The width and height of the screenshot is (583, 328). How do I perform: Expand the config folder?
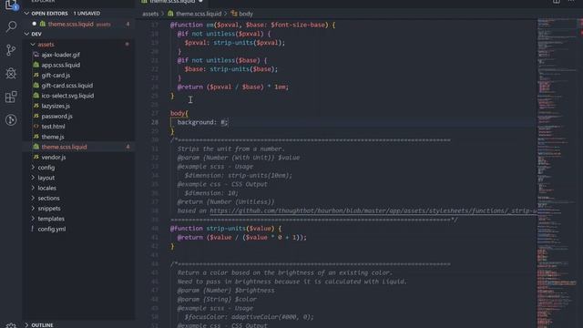pos(33,168)
